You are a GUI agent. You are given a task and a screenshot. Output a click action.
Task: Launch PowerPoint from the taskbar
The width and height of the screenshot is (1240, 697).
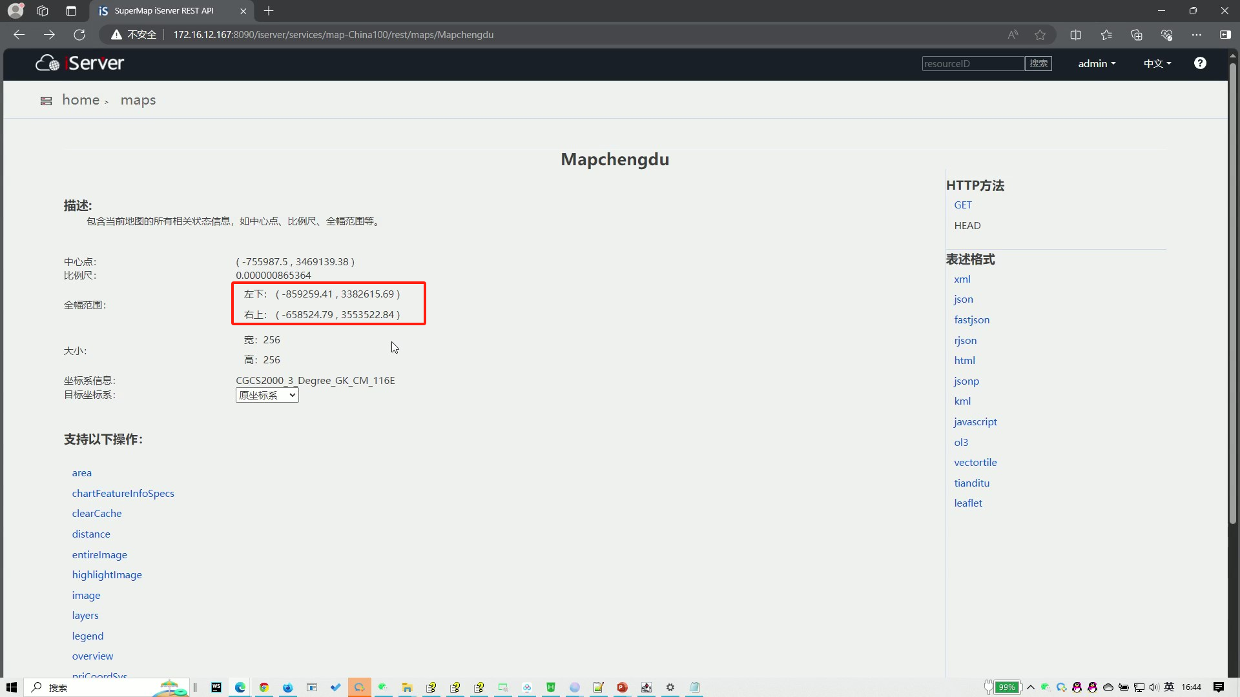pos(622,687)
